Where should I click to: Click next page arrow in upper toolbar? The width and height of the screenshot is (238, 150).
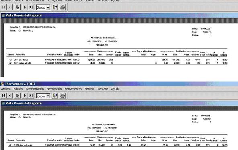tap(25, 7)
